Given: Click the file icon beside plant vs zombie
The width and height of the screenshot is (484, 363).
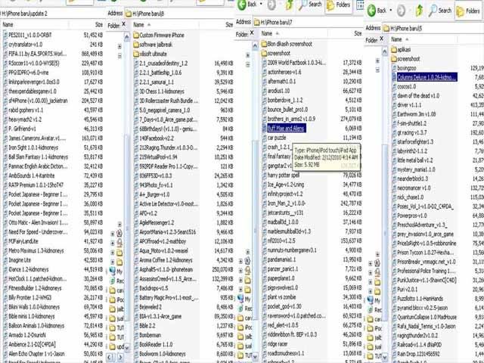Looking at the screenshot, I should [x=265, y=297].
